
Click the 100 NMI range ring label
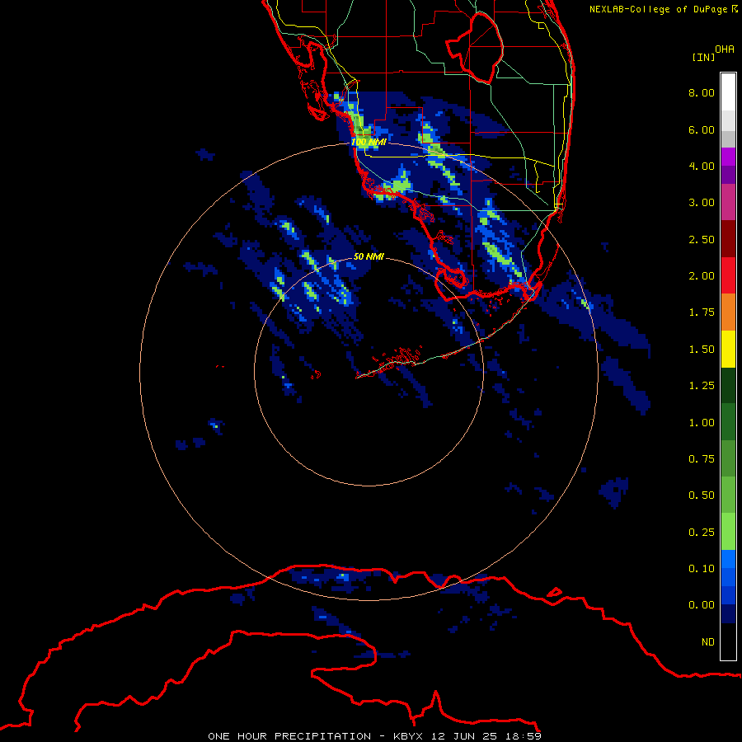pos(369,142)
